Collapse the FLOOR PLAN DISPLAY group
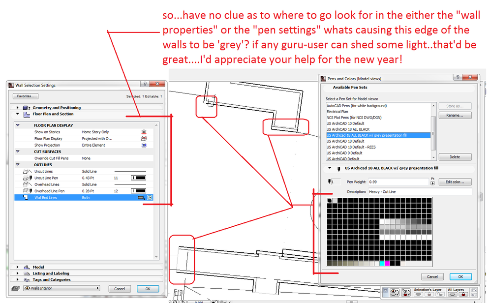This screenshot has width=491, height=303. point(18,125)
